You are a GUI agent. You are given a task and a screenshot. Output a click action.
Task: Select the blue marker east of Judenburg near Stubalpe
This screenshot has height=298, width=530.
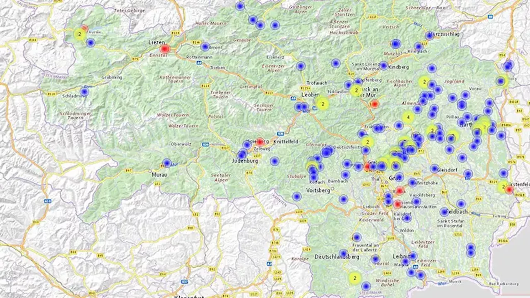click(275, 161)
